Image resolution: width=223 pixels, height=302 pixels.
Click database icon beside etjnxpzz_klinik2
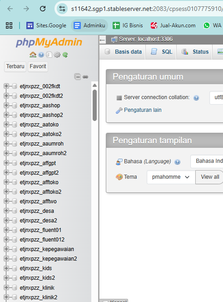coord(15,297)
